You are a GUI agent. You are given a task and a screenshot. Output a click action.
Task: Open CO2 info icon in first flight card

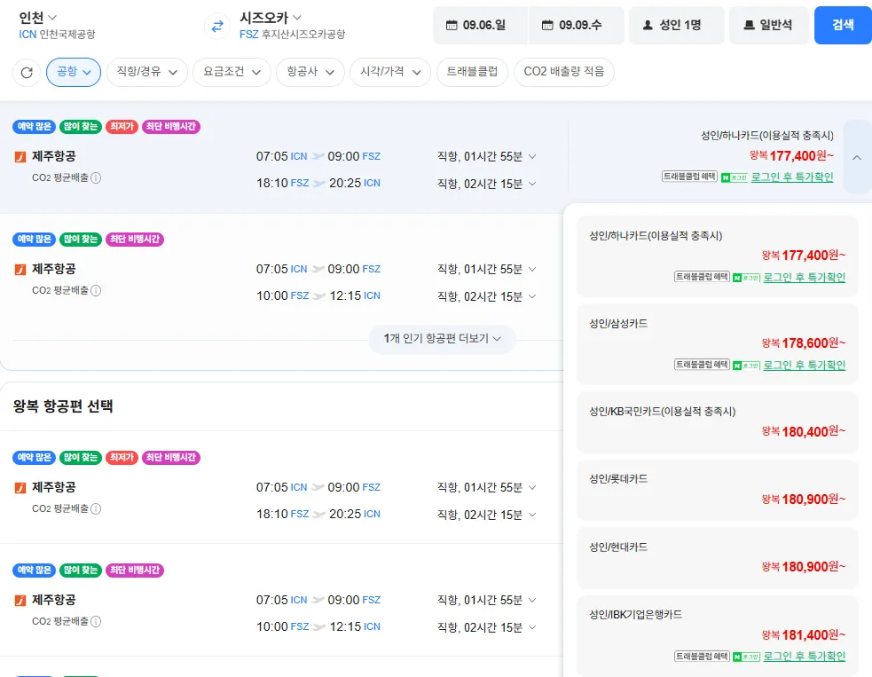coord(96,178)
